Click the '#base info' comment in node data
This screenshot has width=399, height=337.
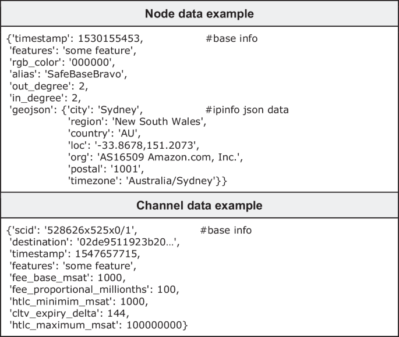232,39
